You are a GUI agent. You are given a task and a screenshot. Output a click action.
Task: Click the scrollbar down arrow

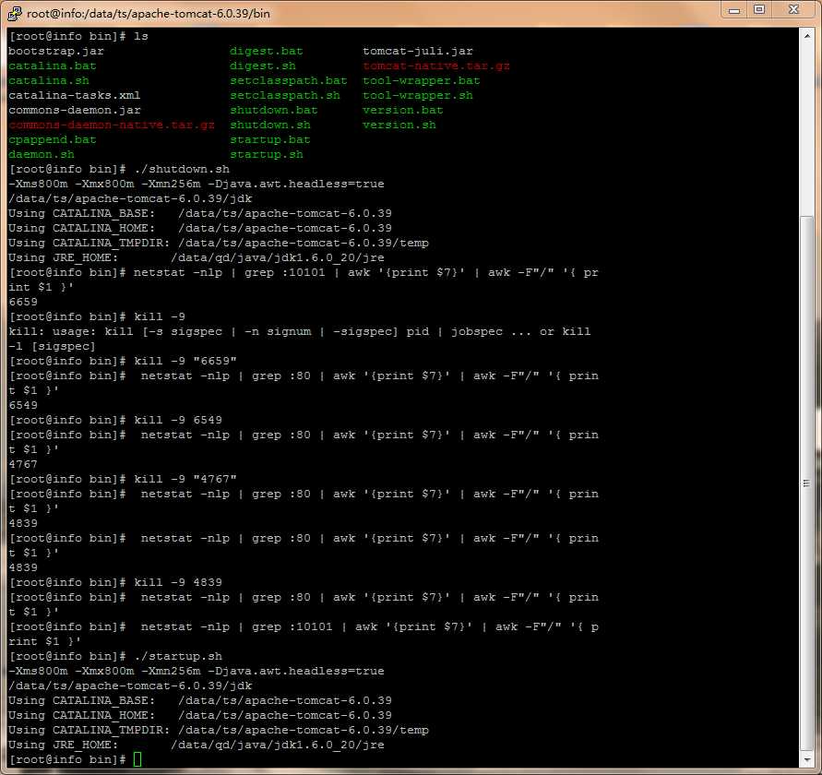pos(807,758)
